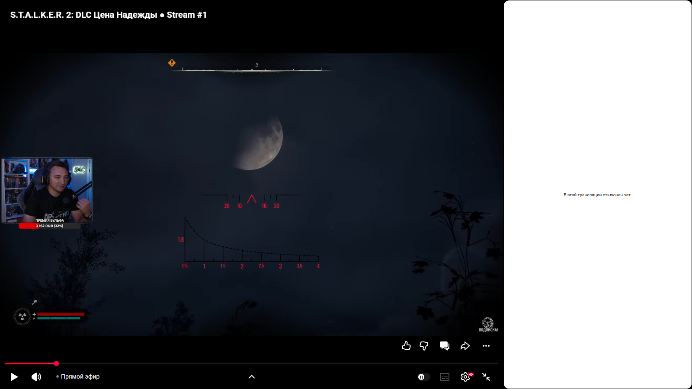Image resolution: width=692 pixels, height=389 pixels.
Task: Click the orange quest marker on compass
Action: [172, 63]
